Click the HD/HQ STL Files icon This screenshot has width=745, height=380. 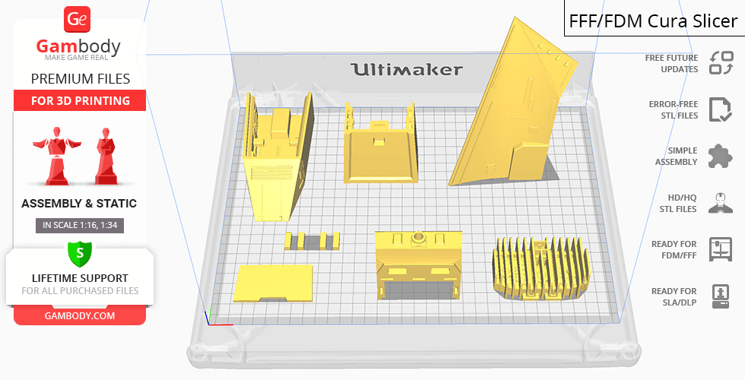[x=720, y=203]
